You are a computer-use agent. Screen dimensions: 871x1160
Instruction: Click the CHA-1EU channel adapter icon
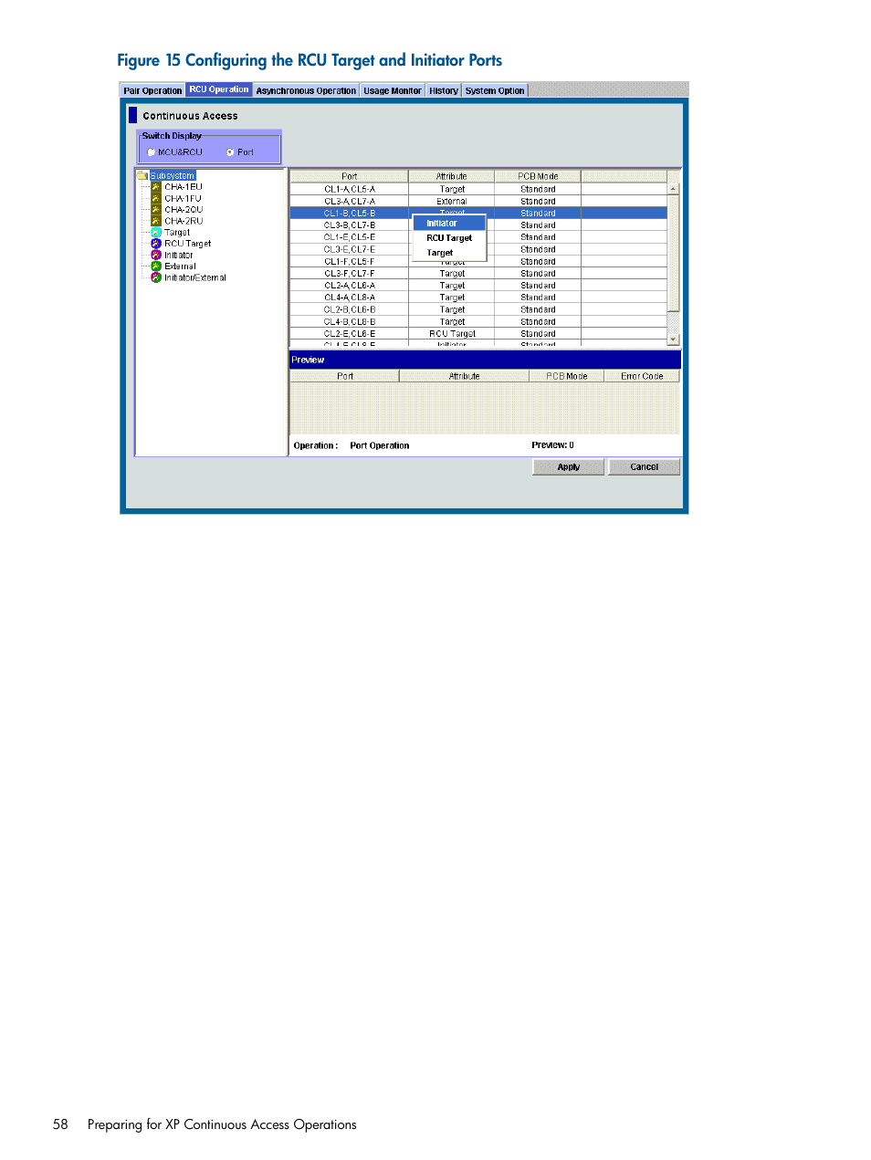point(156,186)
